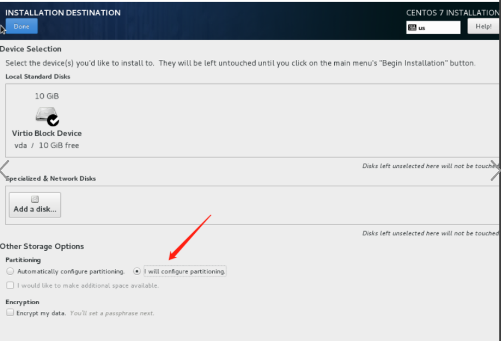The height and width of the screenshot is (341, 501).
Task: Click the Add a disk... button
Action: pos(35,205)
